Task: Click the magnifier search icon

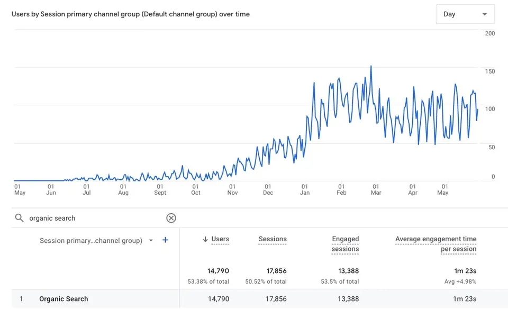Action: (20, 218)
